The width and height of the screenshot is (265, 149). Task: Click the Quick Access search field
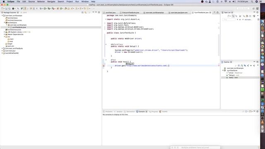click(243, 8)
